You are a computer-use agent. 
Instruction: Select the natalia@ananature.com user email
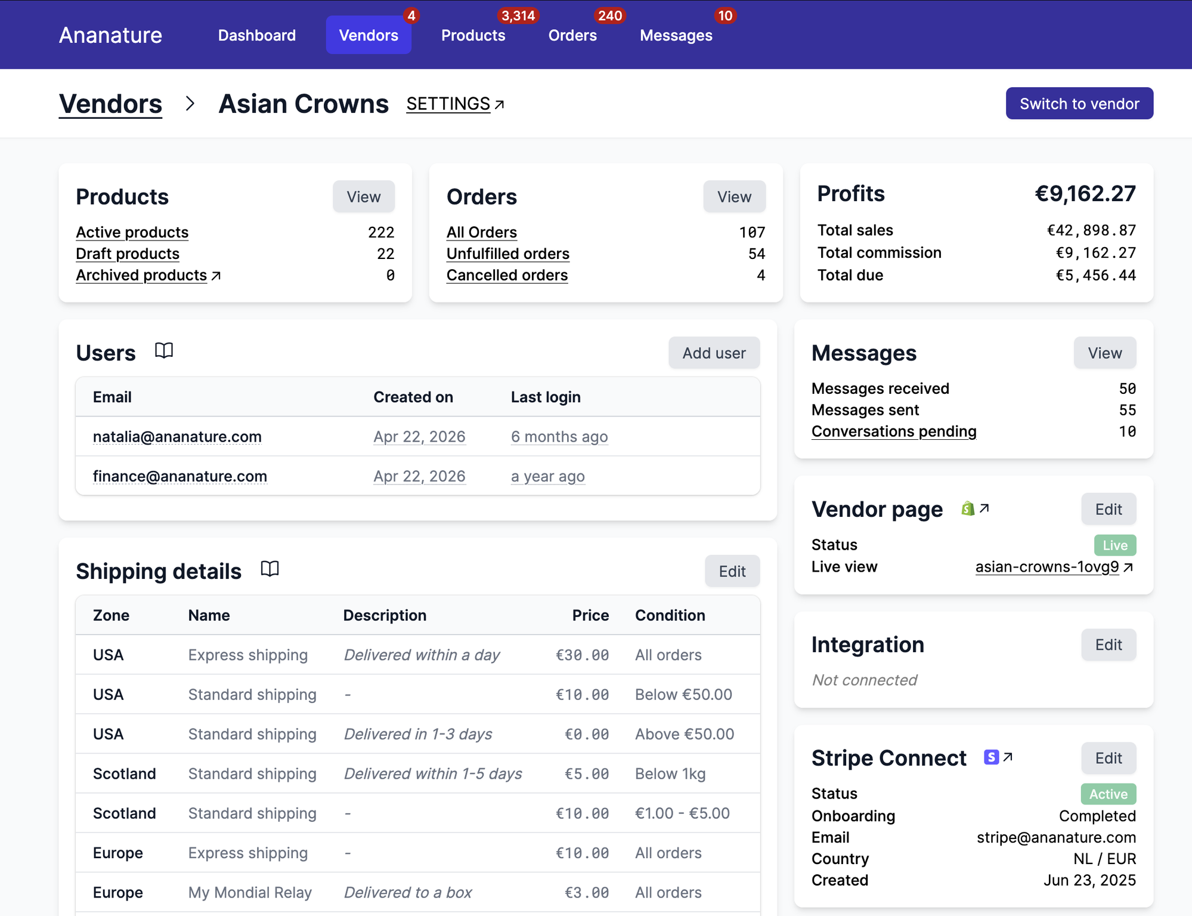(x=177, y=437)
